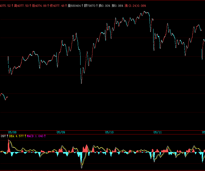Click the 05/08 date marker on the time axis
The height and width of the screenshot is (171, 205).
point(12,132)
